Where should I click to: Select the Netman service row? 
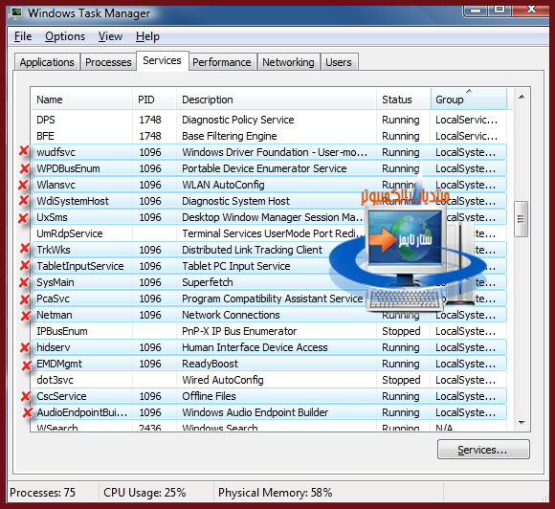[x=269, y=315]
